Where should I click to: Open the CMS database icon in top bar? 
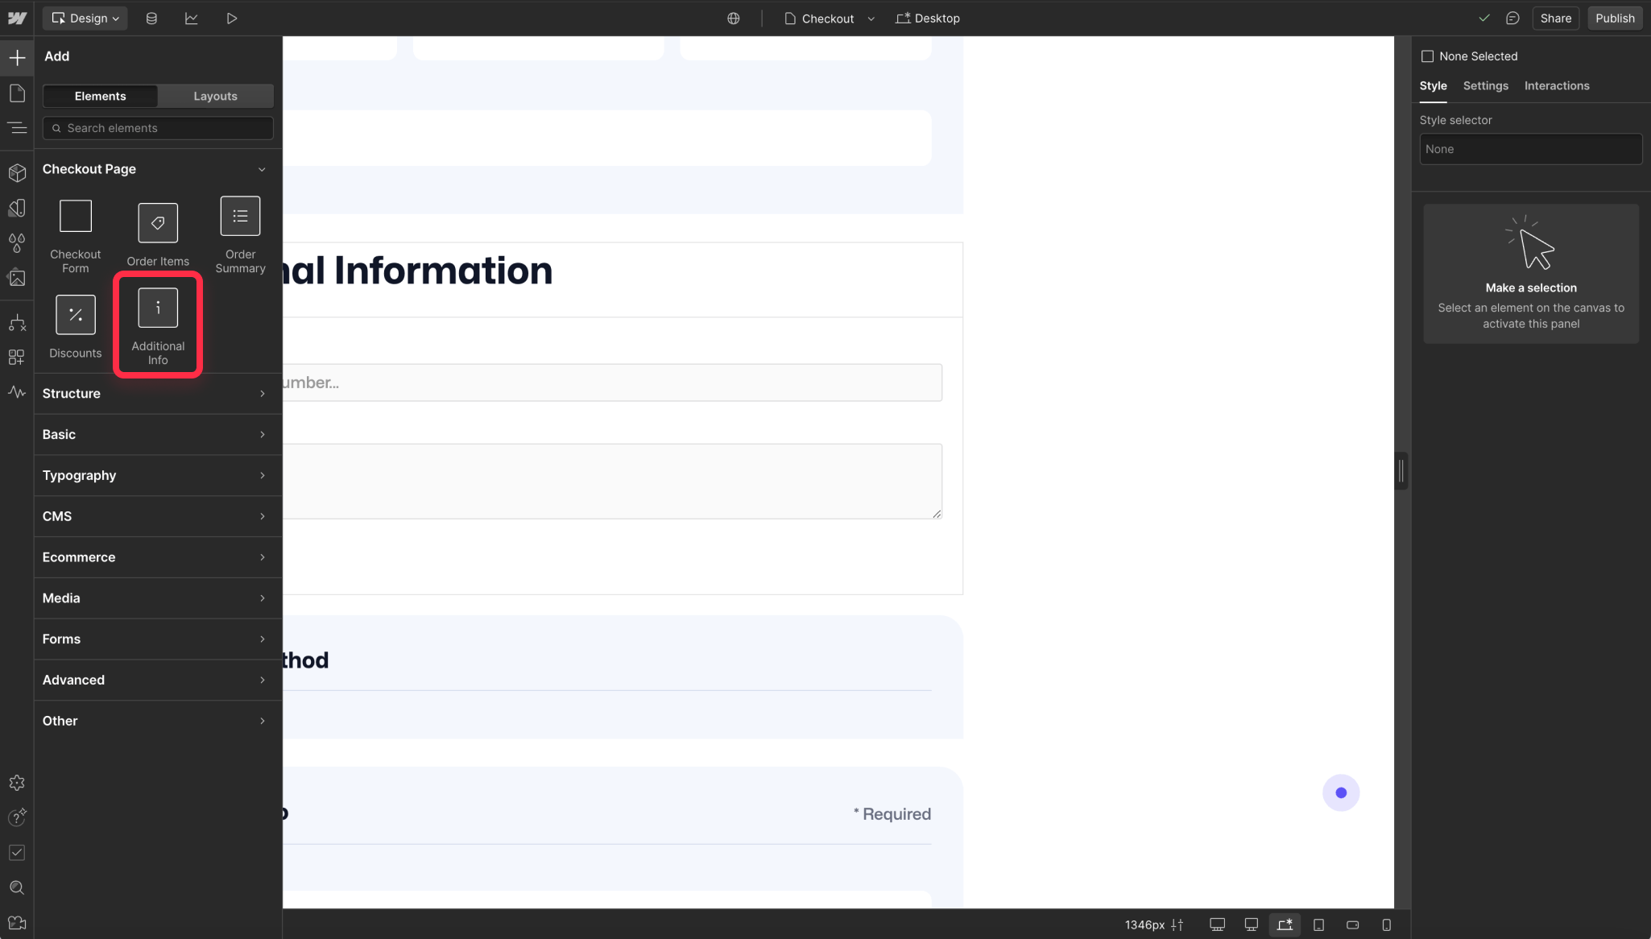[x=151, y=18]
